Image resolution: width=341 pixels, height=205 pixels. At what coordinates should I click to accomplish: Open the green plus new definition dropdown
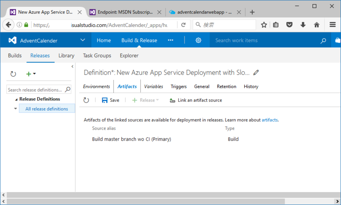pos(31,74)
